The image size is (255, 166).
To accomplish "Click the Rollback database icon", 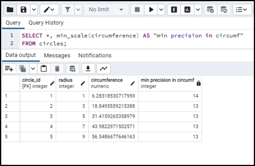I will click(224, 10).
